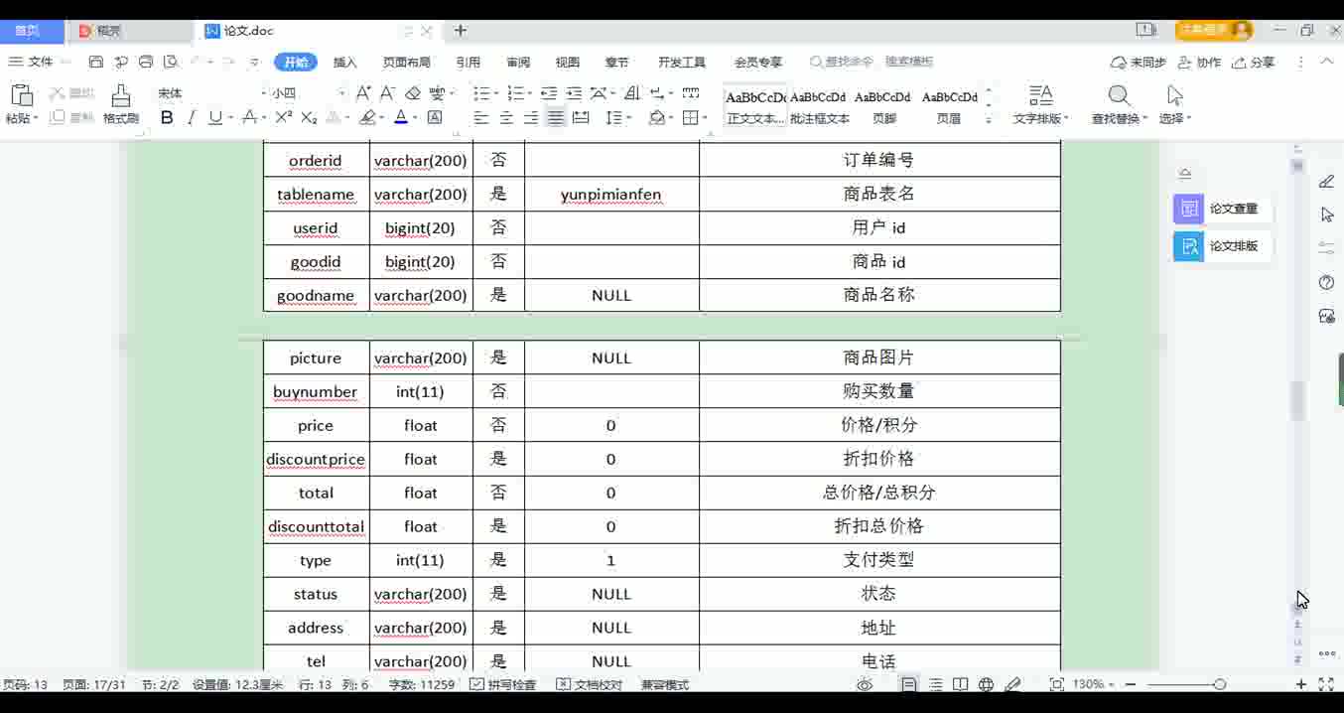This screenshot has height=713, width=1344.
Task: Open a new tab with the plus button
Action: pyautogui.click(x=461, y=31)
